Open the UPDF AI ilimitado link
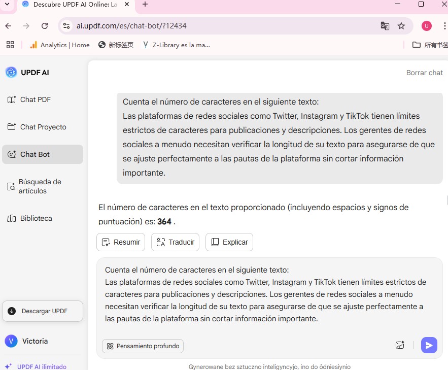Viewport: 448px width, 370px height. pyautogui.click(x=42, y=366)
